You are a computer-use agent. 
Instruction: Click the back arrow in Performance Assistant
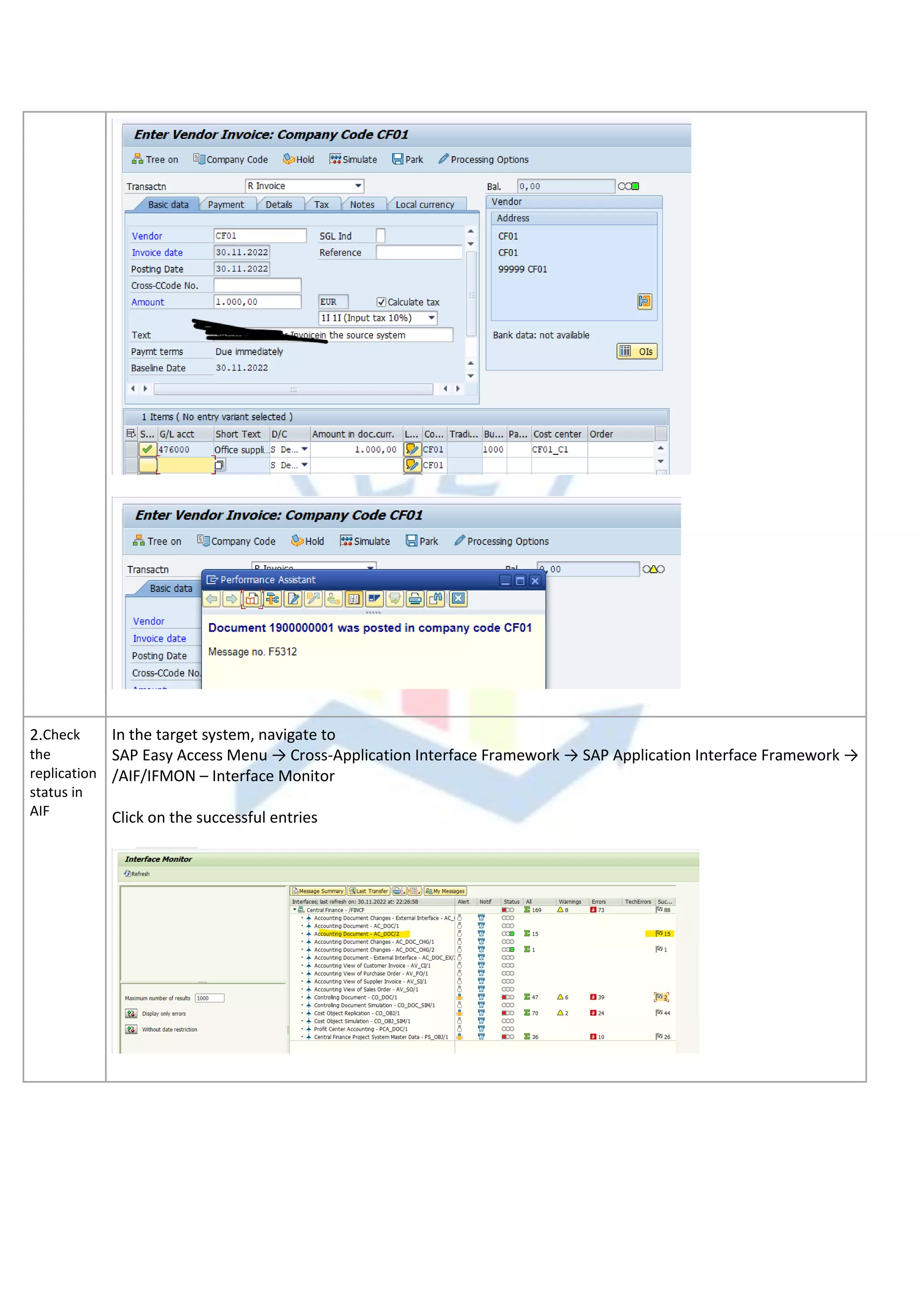point(212,598)
